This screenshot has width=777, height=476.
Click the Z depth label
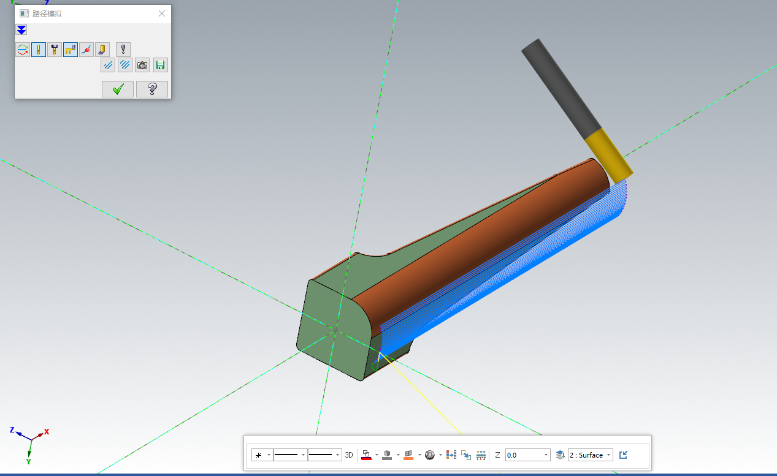click(x=497, y=455)
